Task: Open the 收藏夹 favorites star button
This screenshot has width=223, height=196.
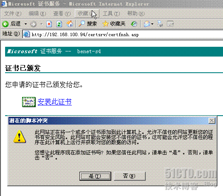Action: coord(114,24)
